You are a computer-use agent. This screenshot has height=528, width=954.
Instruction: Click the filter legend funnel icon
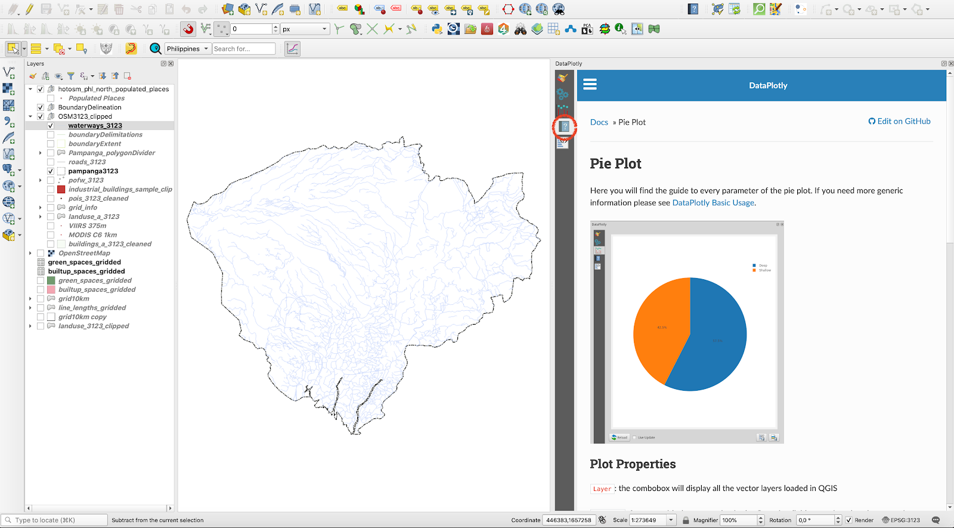coord(71,76)
